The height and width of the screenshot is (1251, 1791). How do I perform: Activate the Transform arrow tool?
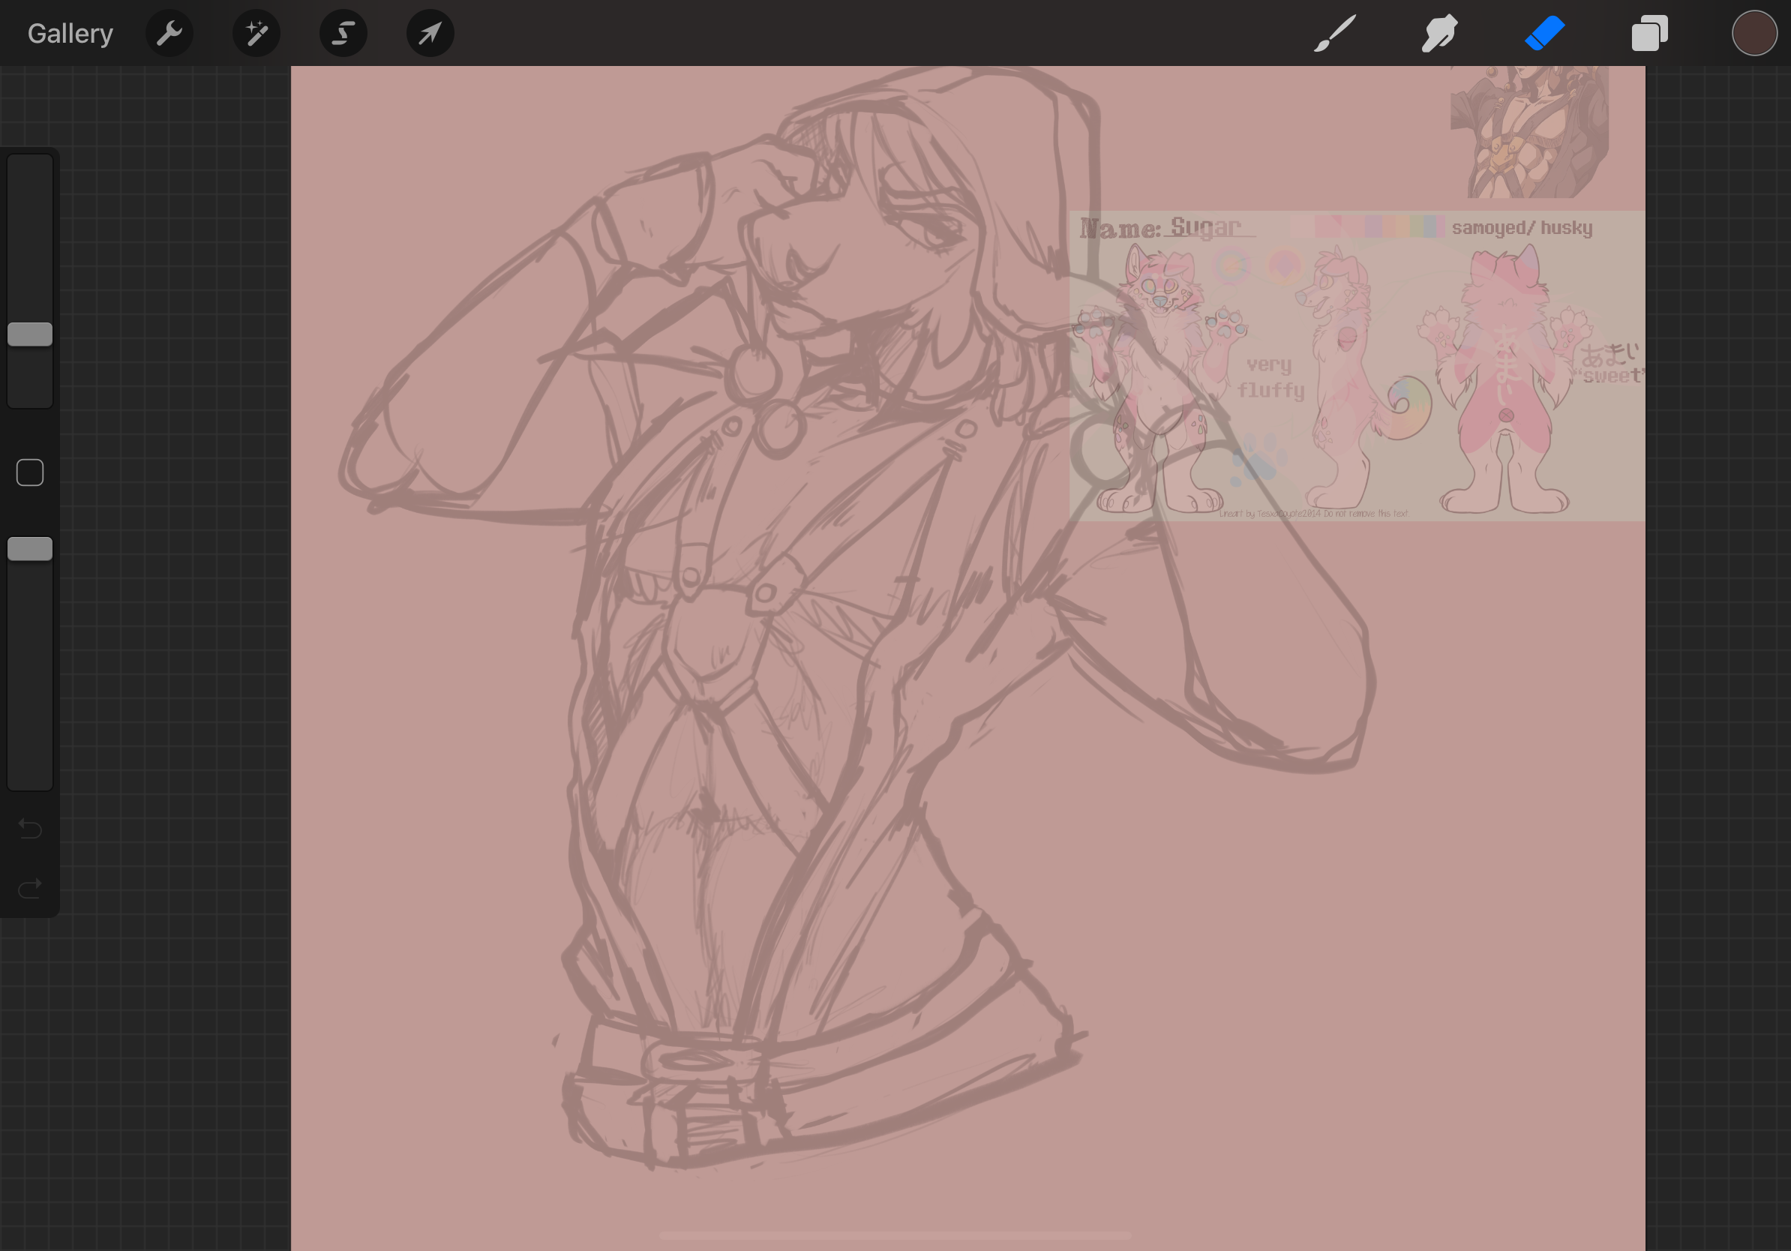[x=430, y=34]
